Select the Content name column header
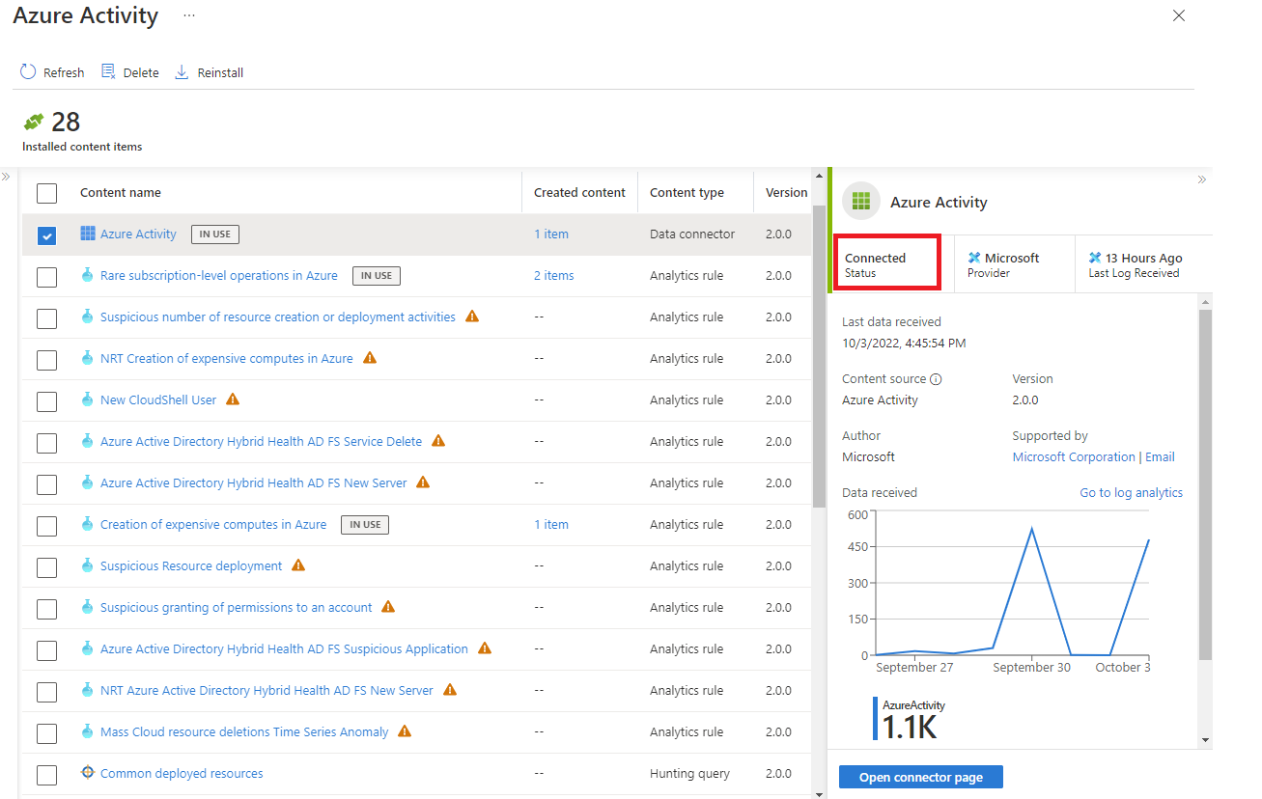Screen dimensions: 1262x799 click(x=121, y=192)
